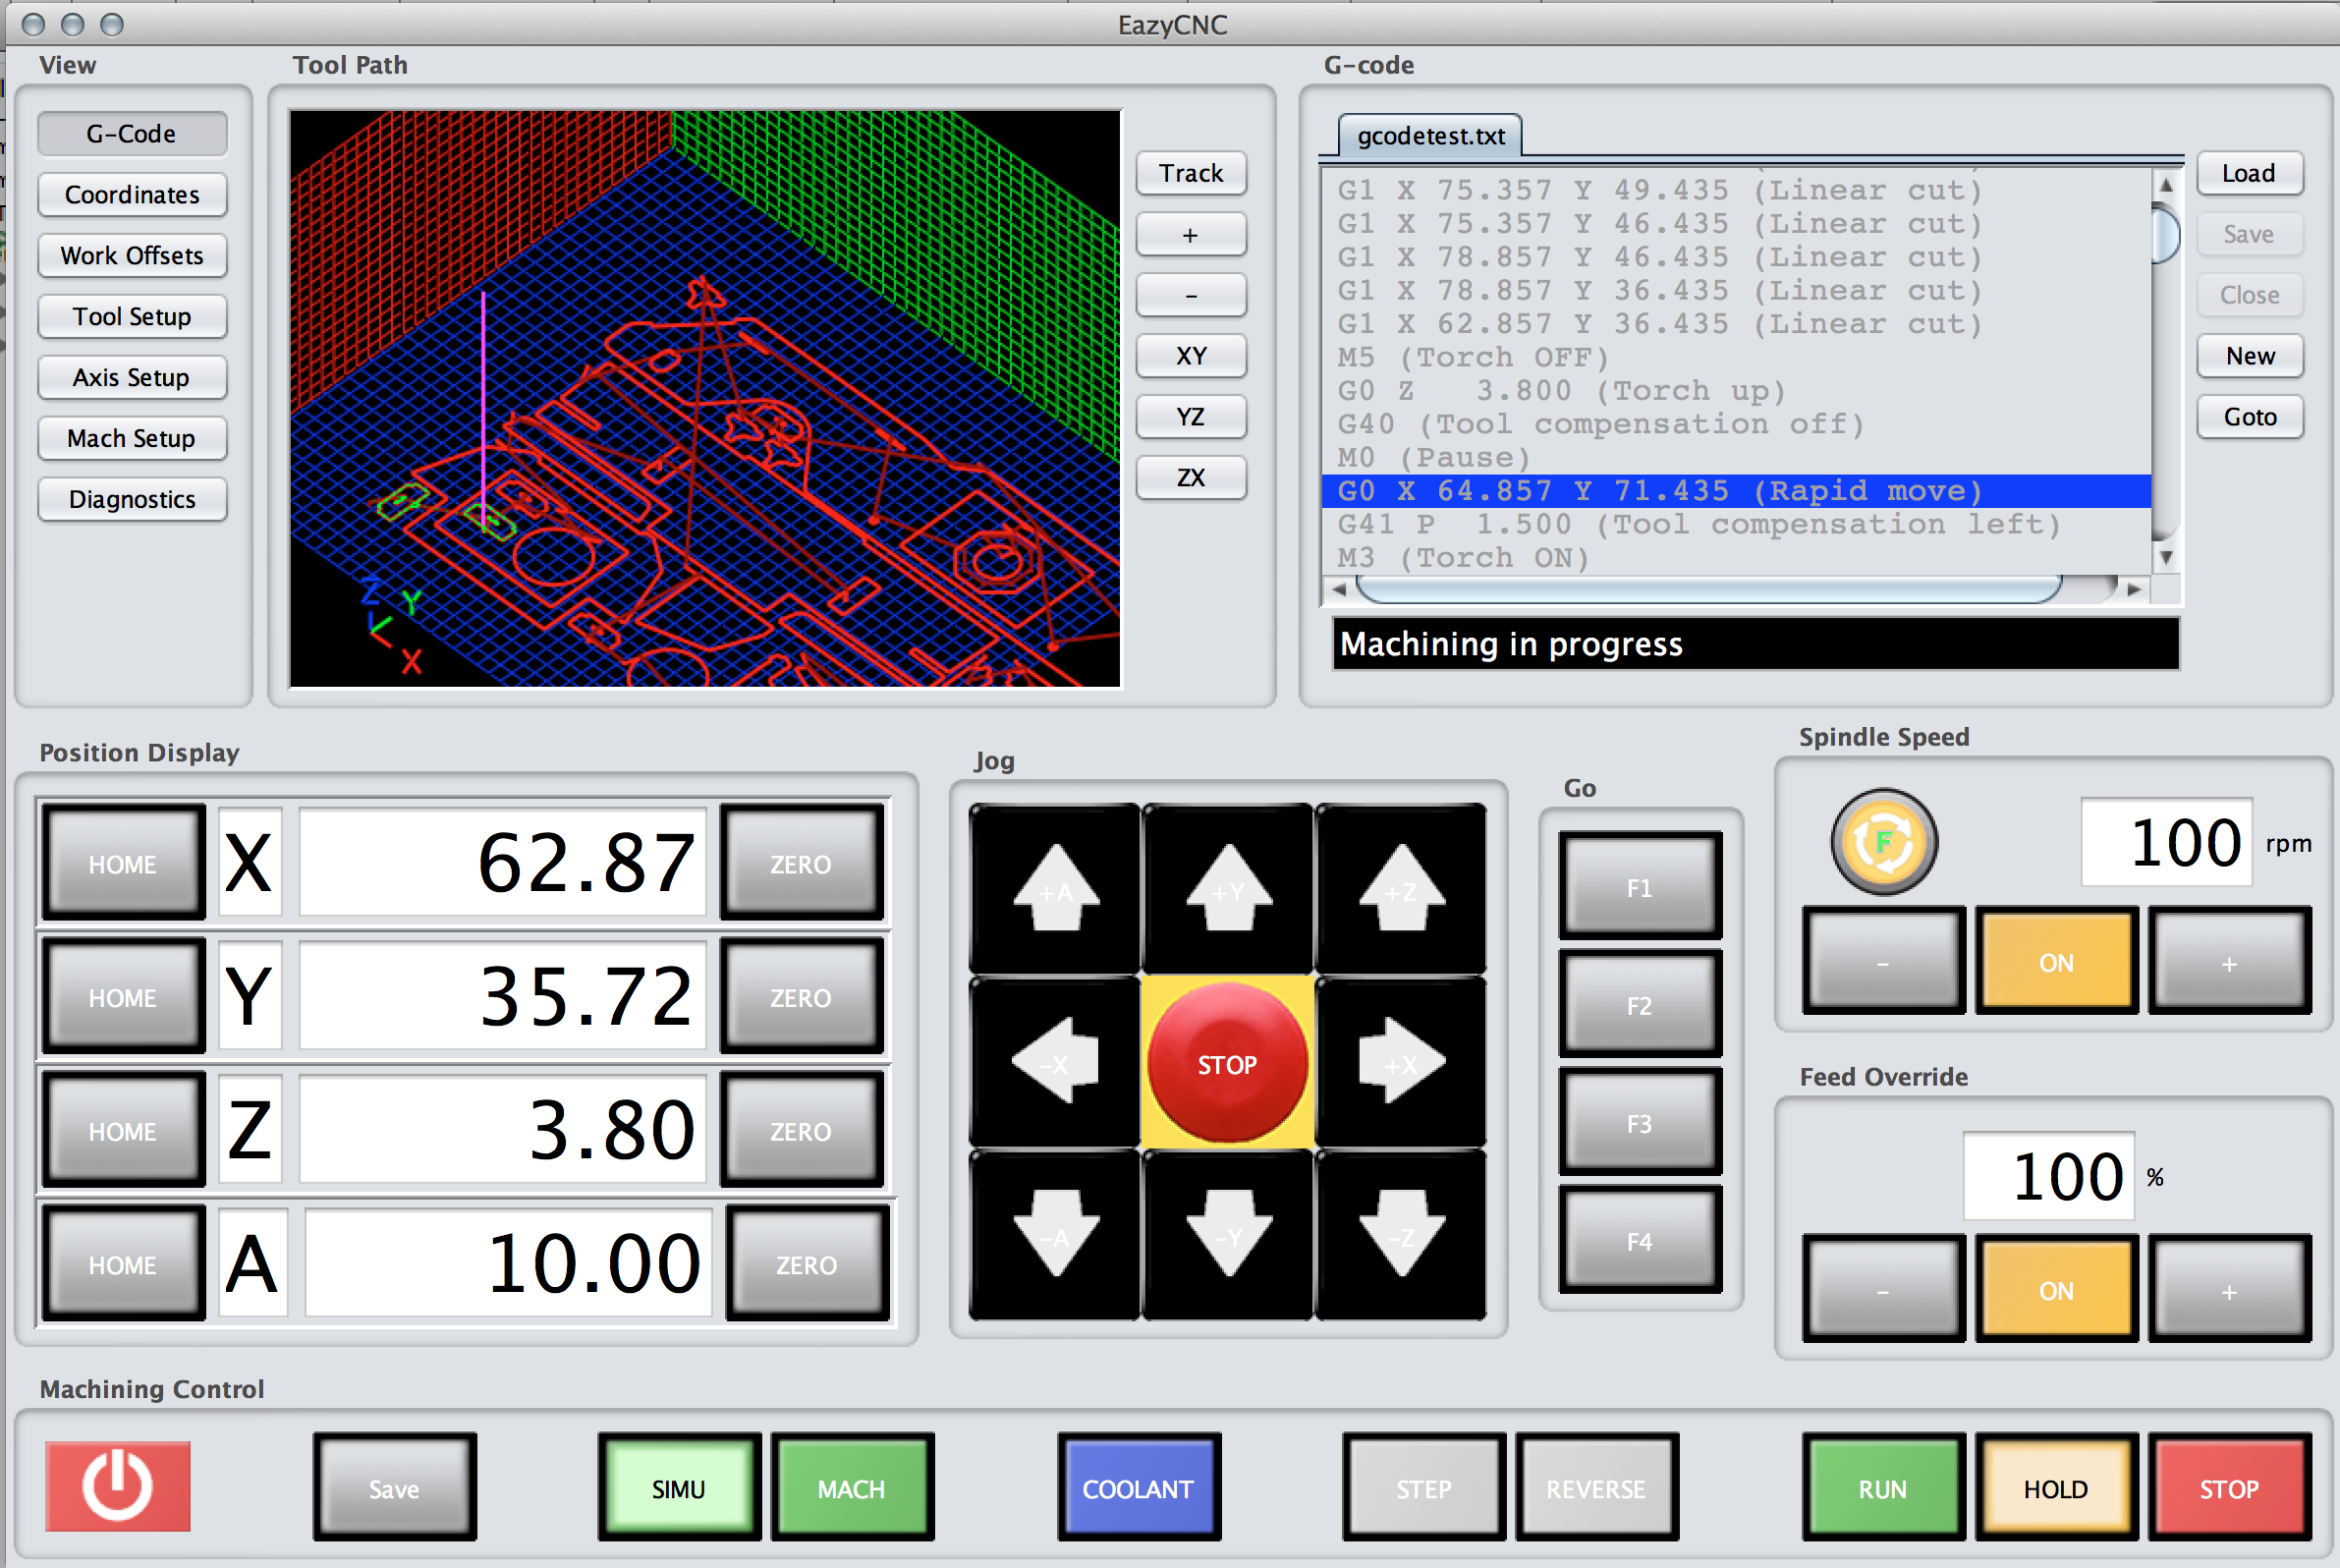Image resolution: width=2340 pixels, height=1568 pixels.
Task: Click the New G-code button
Action: tap(2249, 356)
